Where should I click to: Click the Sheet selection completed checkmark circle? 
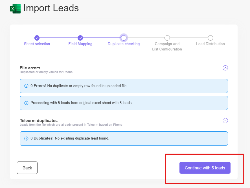coord(37,38)
